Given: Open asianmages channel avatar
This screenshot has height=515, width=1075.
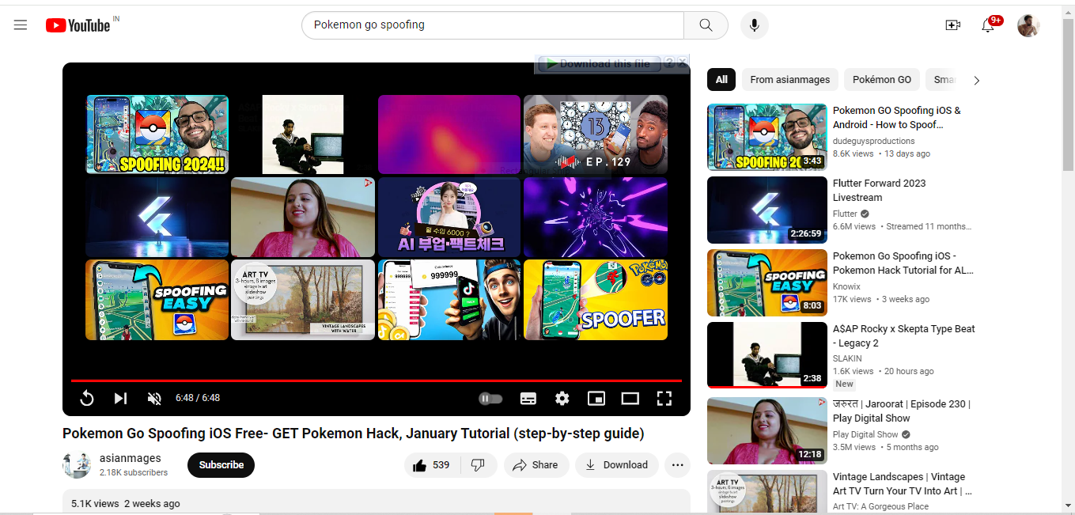Looking at the screenshot, I should [x=77, y=465].
